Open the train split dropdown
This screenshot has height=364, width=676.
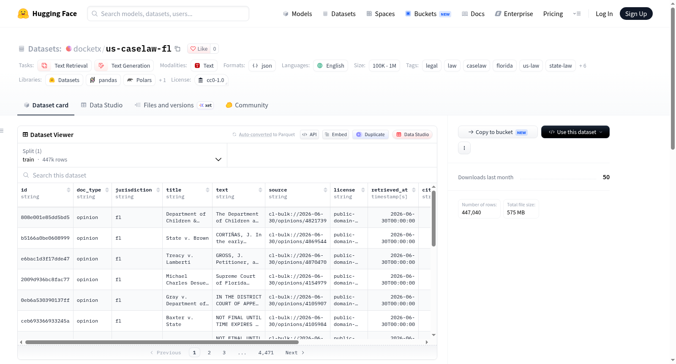(122, 156)
